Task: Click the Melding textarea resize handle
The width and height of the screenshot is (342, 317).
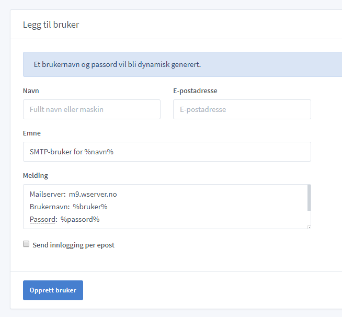Action: pyautogui.click(x=309, y=227)
